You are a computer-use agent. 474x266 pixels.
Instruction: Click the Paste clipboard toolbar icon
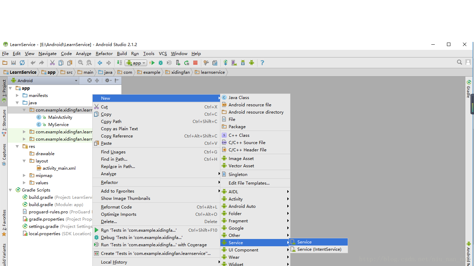pyautogui.click(x=70, y=63)
